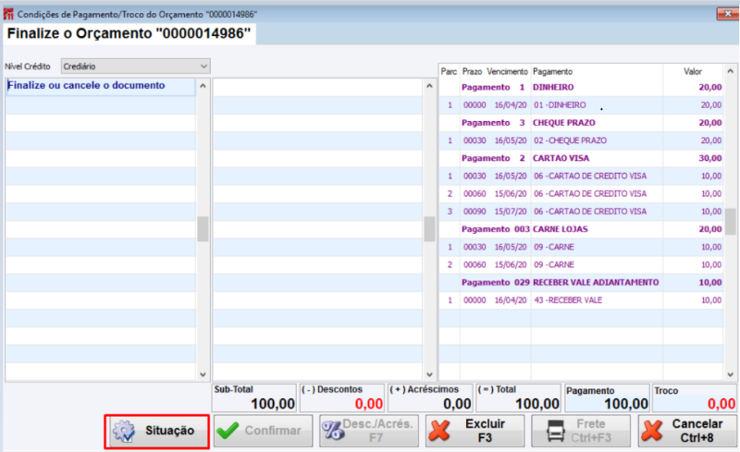The image size is (740, 452).
Task: Select 09 -CARNE installment due 15/06/20
Action: click(582, 264)
